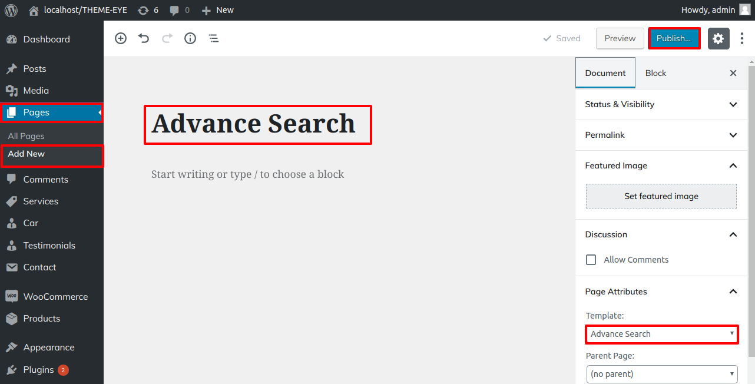The image size is (755, 384).
Task: Open the Template dropdown showing Advance Search
Action: click(x=662, y=334)
